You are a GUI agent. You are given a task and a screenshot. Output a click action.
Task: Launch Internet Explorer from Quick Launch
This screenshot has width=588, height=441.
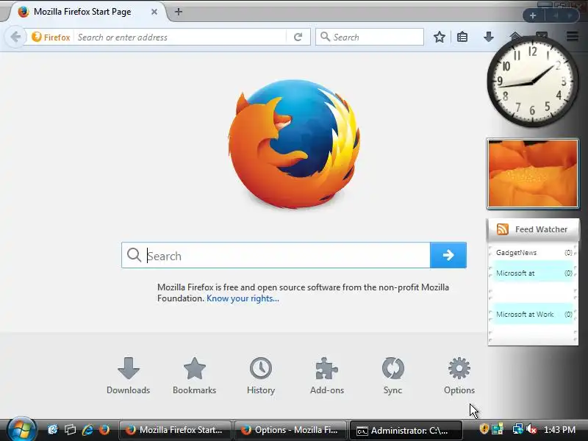[87, 429]
